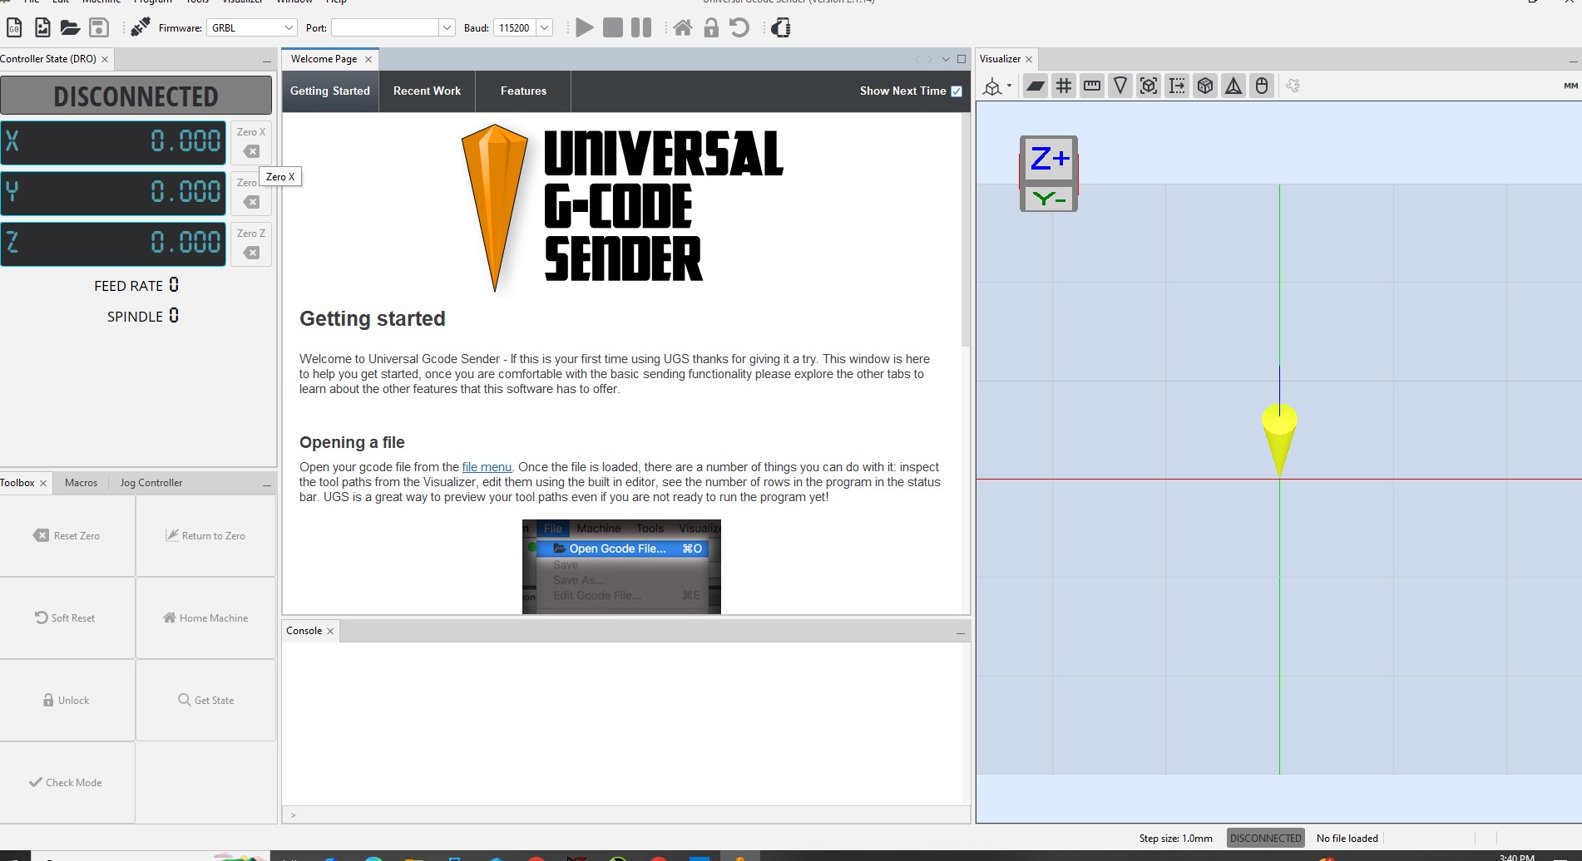Stop the program with stop button
Viewport: 1582px width, 861px height.
(613, 27)
